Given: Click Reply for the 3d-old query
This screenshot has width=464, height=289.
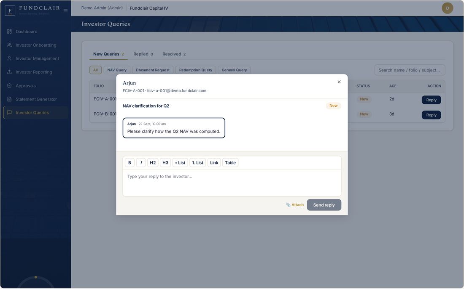Looking at the screenshot, I should pos(431,115).
